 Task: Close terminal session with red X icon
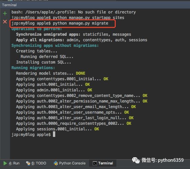5,22
